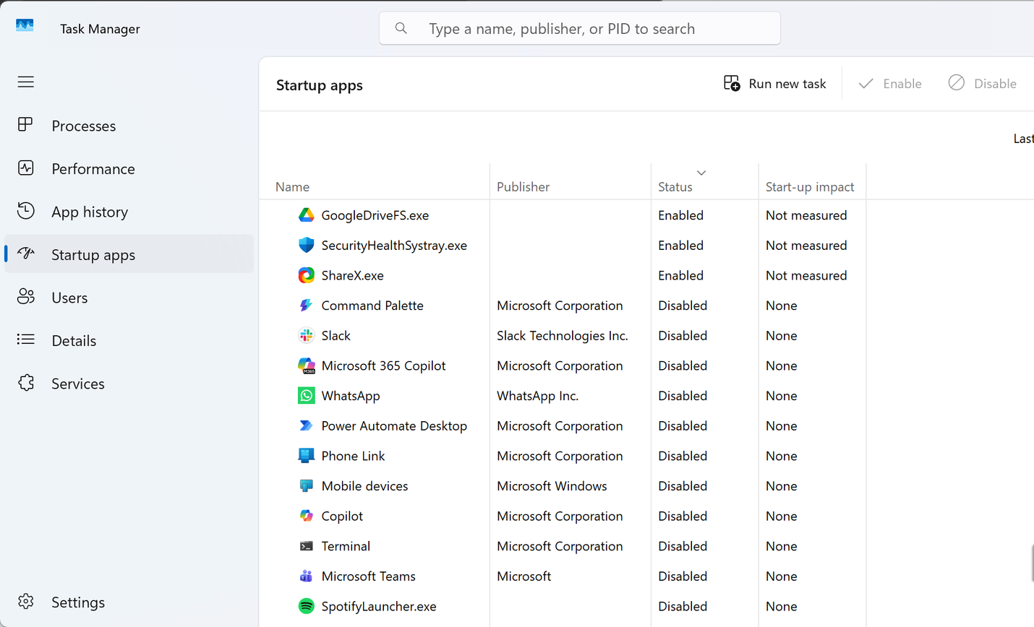Open the Processes page

pos(129,126)
